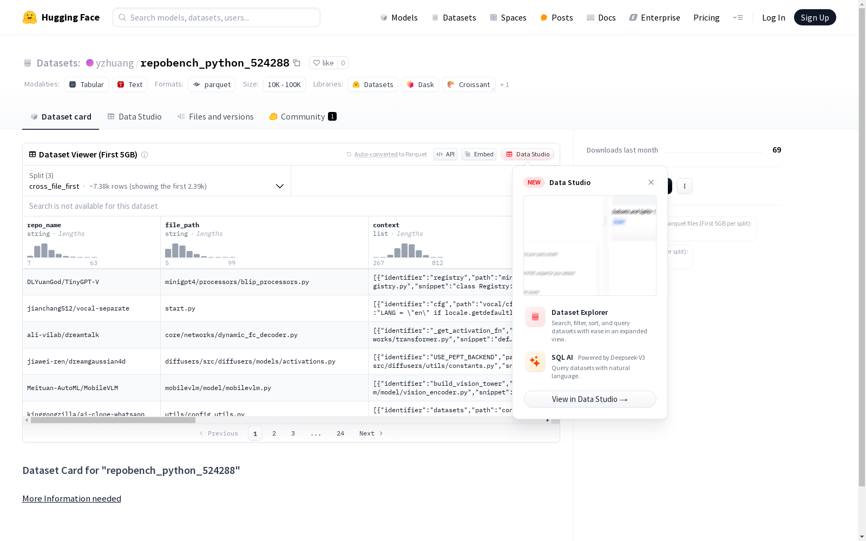Screen dimensions: 866x541
Task: Like the repobench_python_524288 dataset
Action: coord(323,63)
